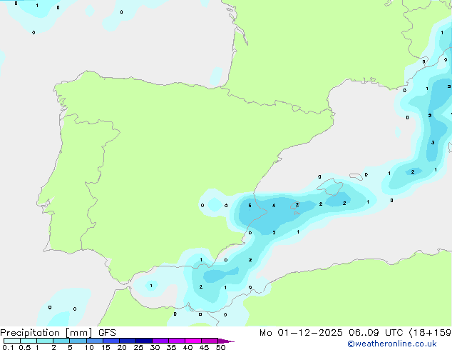The height and width of the screenshot is (350, 452).
Task: Click the 2–5 mm legend color swatch
Action: tap(61, 341)
